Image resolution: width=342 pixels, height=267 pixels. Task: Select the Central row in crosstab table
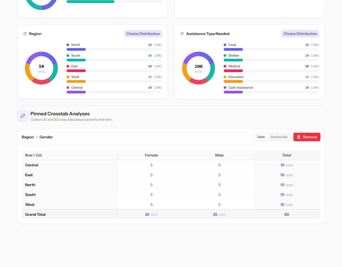pyautogui.click(x=171, y=165)
